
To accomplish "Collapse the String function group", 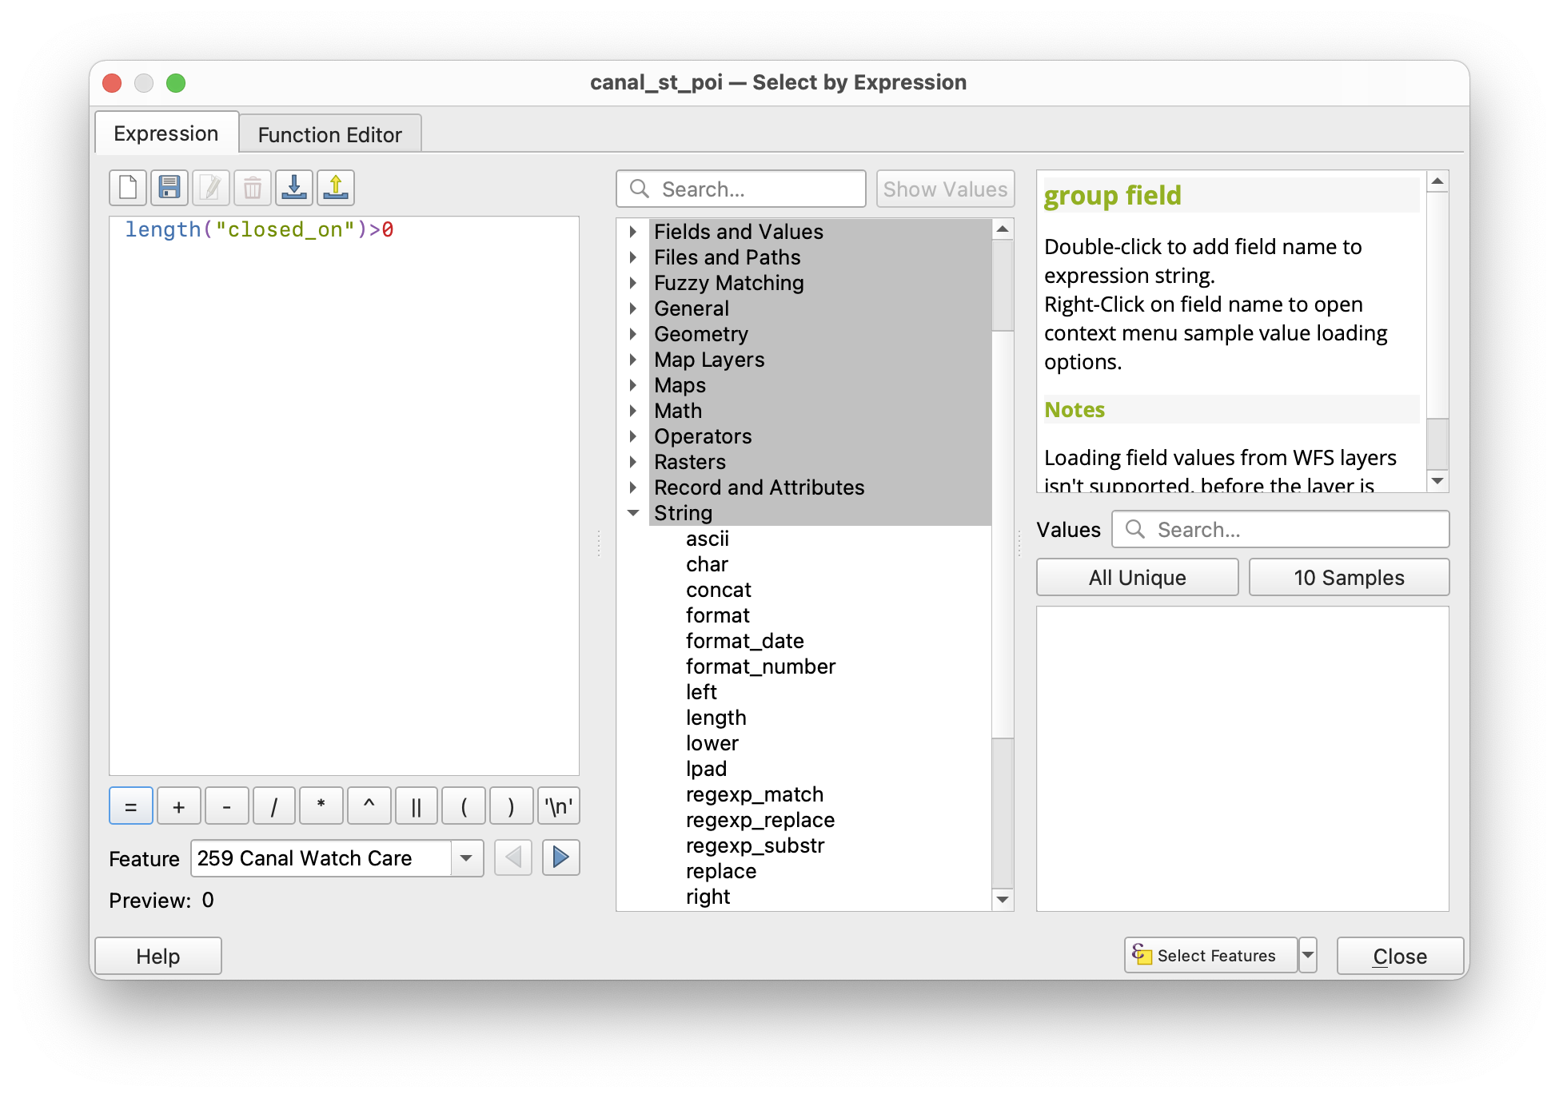I will click(633, 513).
